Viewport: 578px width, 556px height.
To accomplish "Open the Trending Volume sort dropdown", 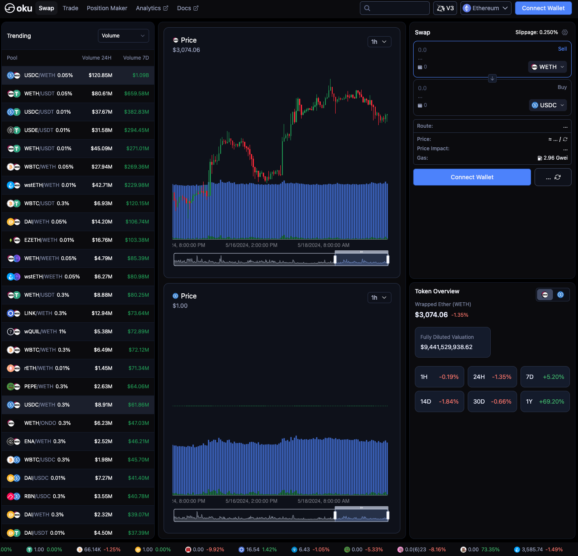I will [x=124, y=36].
